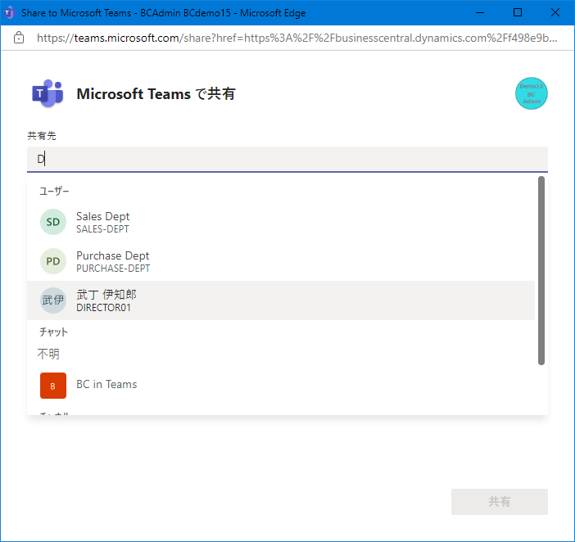Choose BC in Teams chat suggestion
The image size is (575, 542).
[281, 386]
